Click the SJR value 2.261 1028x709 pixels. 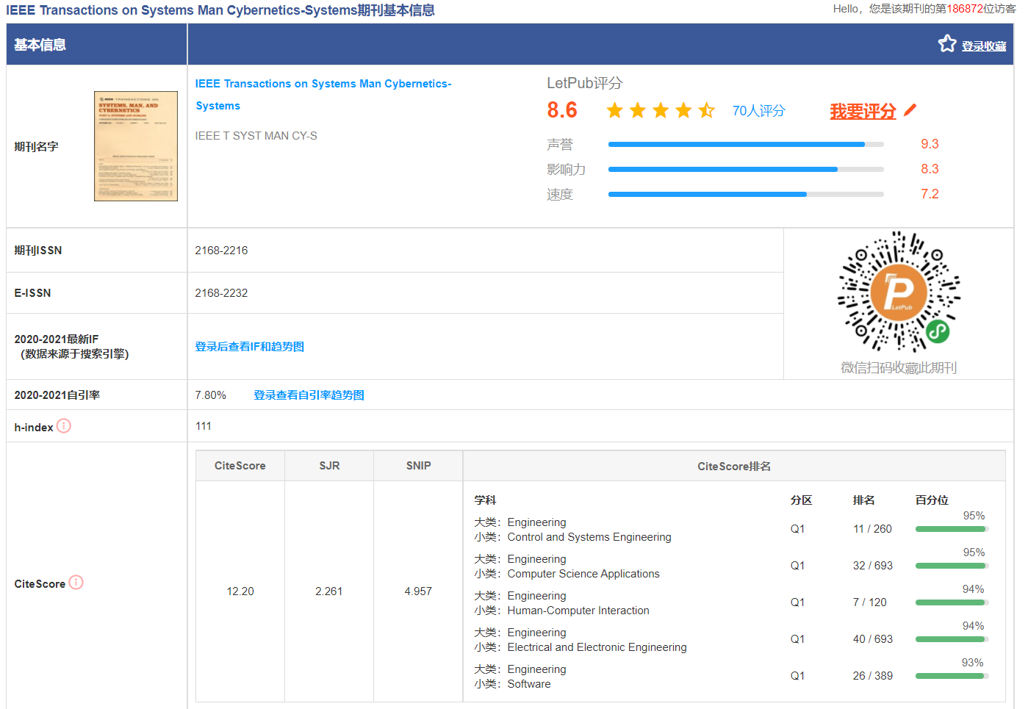329,591
